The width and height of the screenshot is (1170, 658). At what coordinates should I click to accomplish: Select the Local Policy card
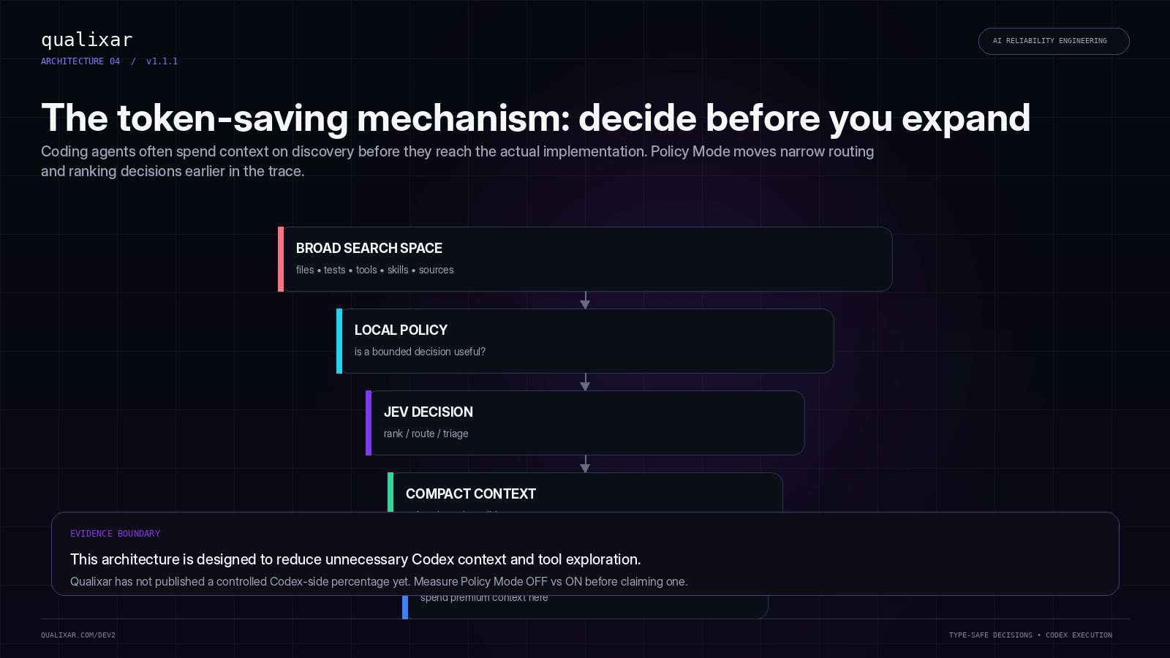pos(585,341)
